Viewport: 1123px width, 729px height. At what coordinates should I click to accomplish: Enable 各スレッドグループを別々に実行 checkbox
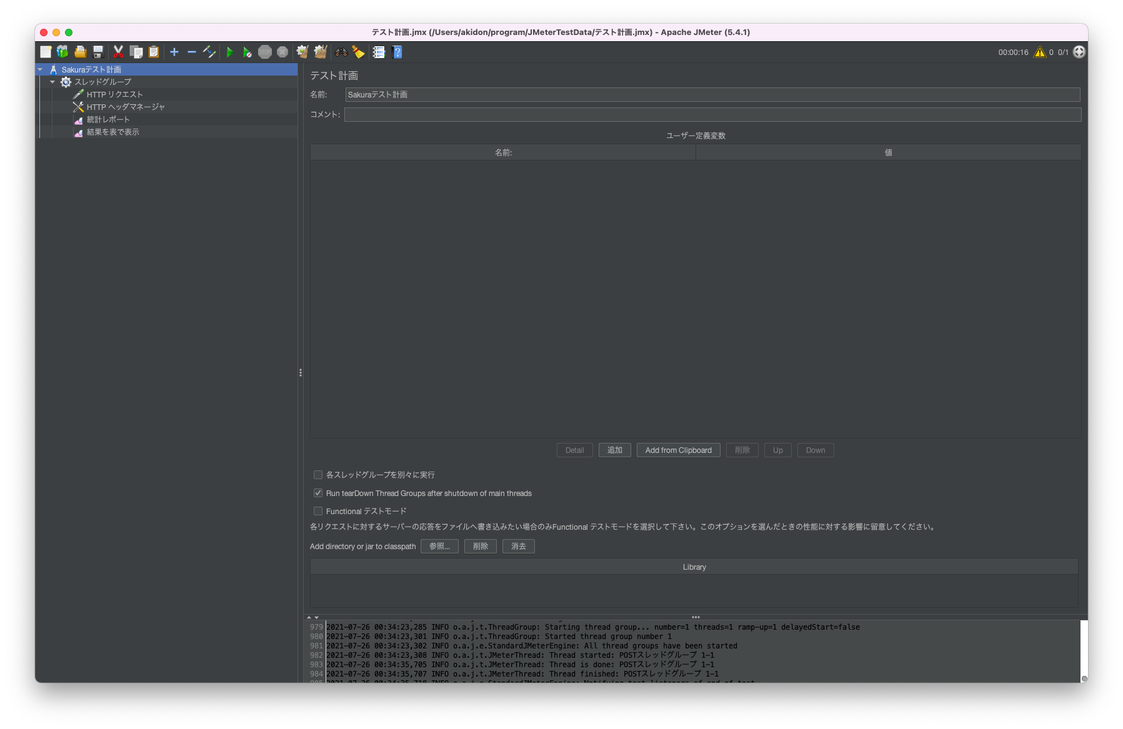tap(318, 475)
